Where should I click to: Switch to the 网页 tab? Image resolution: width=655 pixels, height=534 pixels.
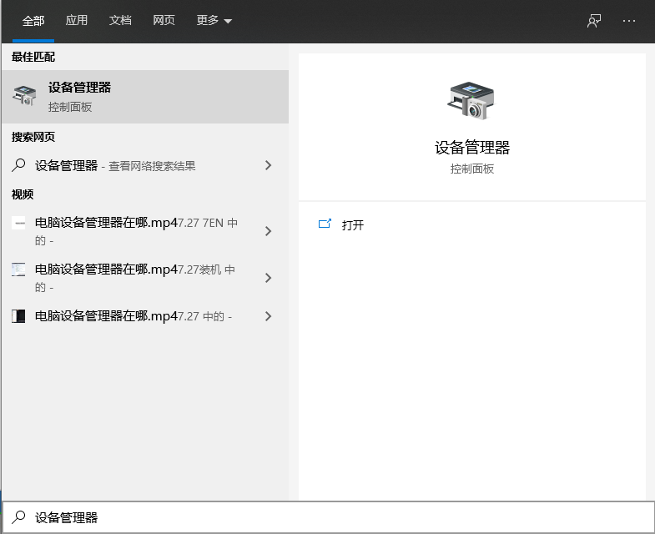[164, 21]
